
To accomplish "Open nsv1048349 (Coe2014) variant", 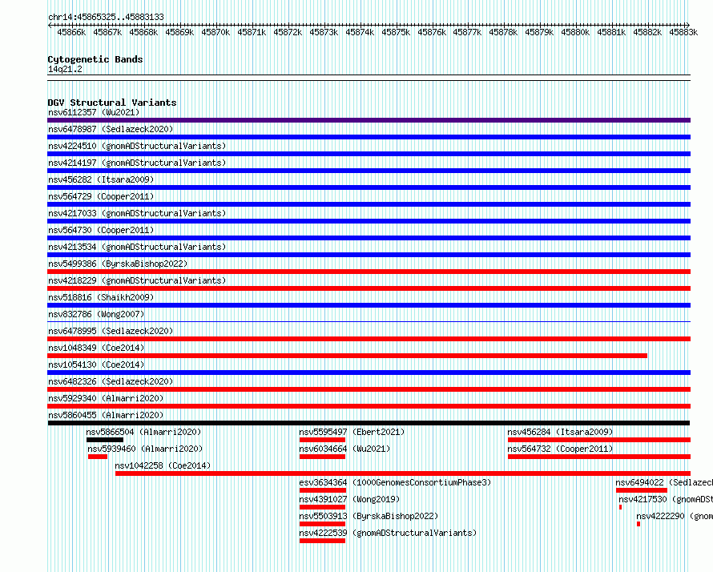I will (x=96, y=348).
